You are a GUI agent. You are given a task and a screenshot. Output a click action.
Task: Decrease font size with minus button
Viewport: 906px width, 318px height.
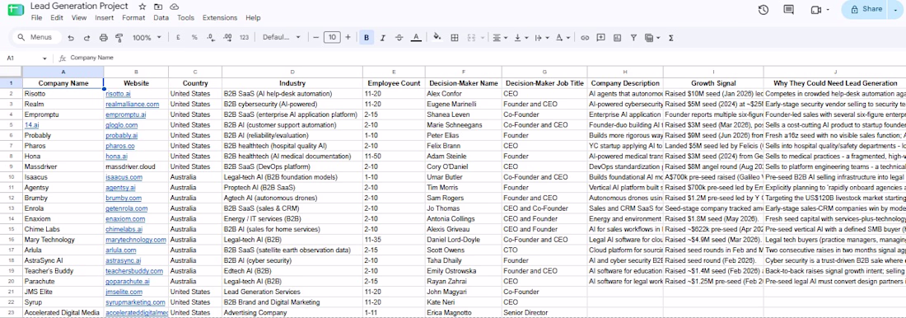(316, 38)
